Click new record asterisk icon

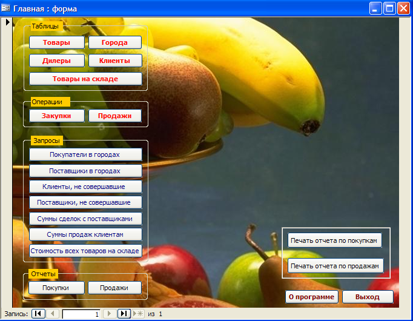[138, 314]
